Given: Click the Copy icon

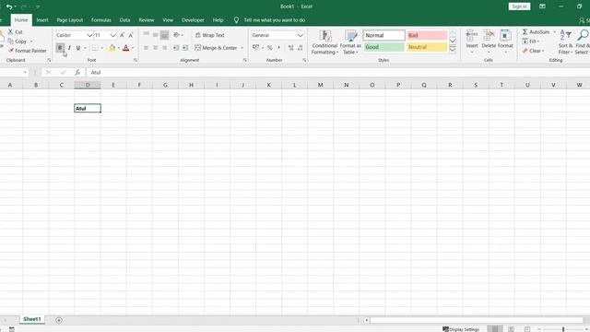Looking at the screenshot, I should pos(11,41).
